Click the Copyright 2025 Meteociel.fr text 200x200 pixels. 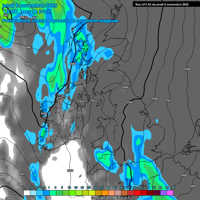pyautogui.click(x=110, y=198)
